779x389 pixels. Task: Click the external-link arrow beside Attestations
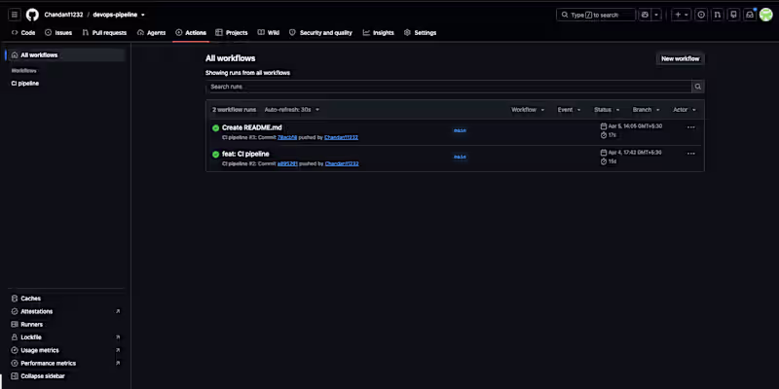coord(118,311)
